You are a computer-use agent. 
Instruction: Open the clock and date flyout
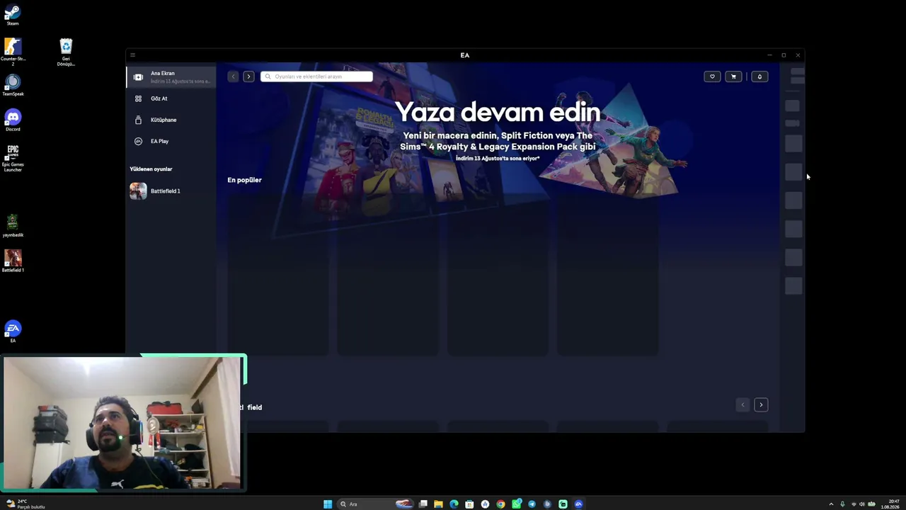(x=890, y=504)
